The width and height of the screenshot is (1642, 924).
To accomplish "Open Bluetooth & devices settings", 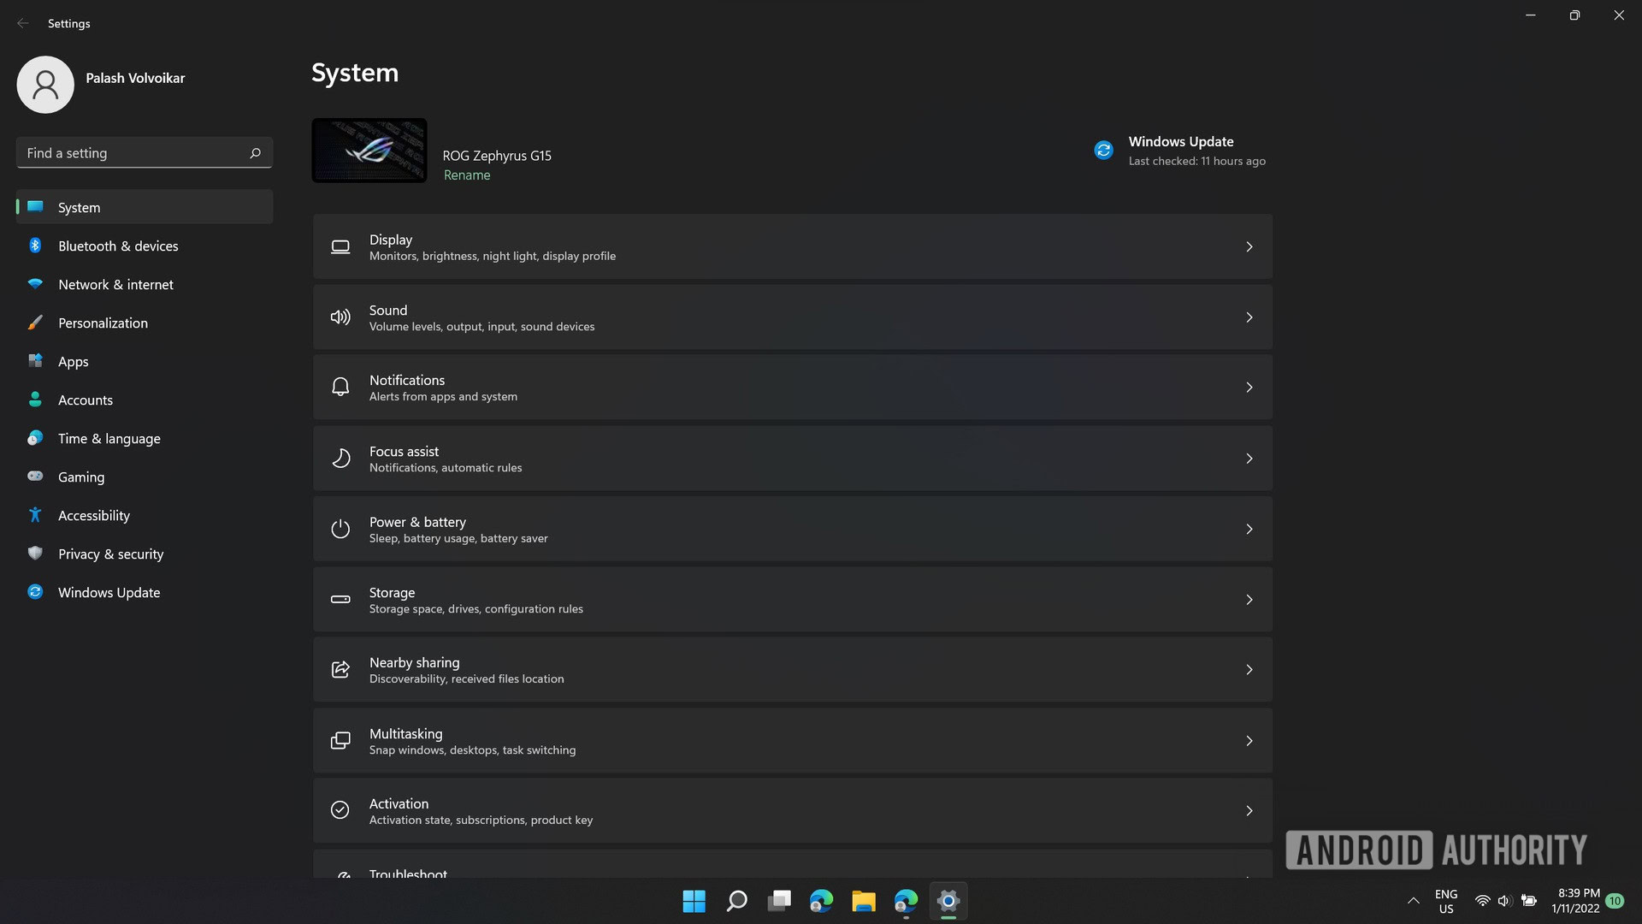I will coord(145,246).
